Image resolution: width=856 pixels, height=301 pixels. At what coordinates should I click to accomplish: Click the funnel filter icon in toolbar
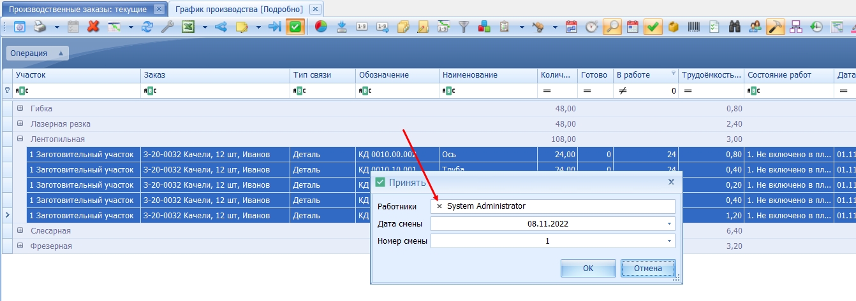464,27
